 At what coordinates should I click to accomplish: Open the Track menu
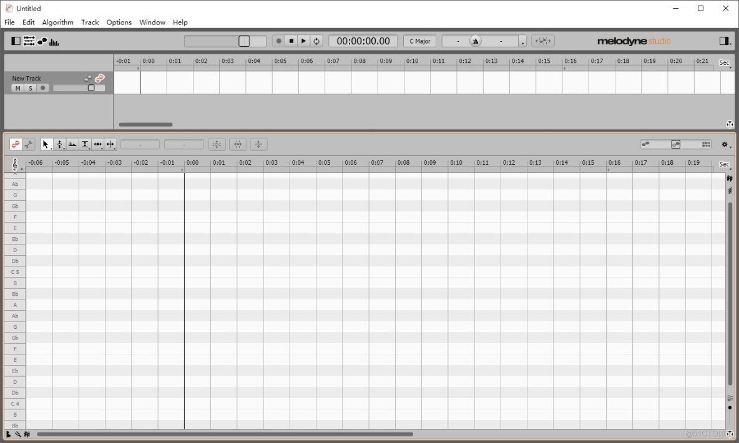point(90,22)
